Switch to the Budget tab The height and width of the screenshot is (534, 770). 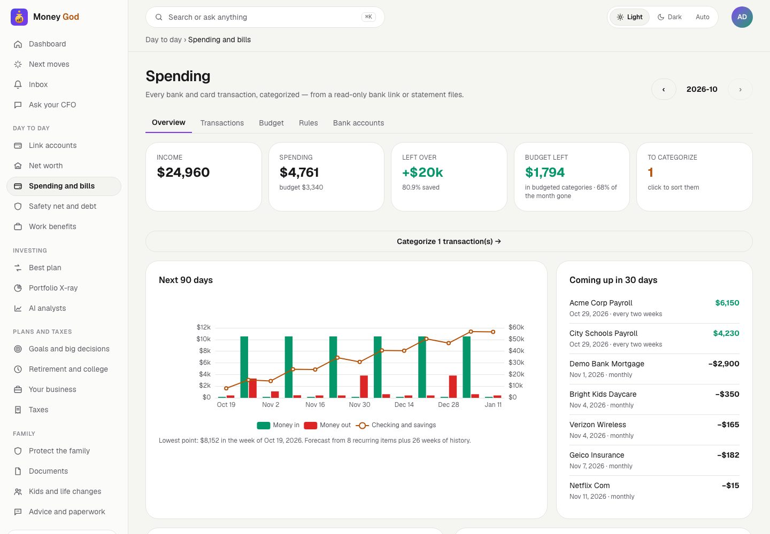(x=271, y=123)
